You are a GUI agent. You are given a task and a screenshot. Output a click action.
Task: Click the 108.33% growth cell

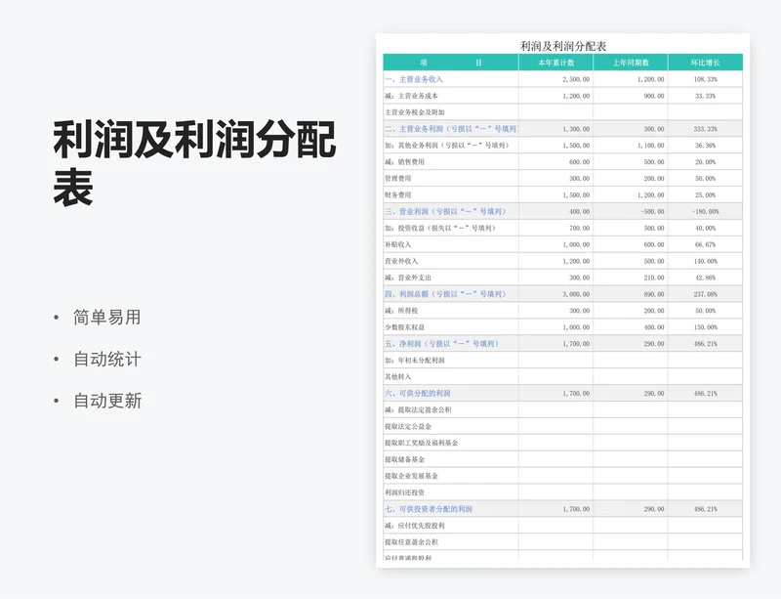(x=704, y=79)
